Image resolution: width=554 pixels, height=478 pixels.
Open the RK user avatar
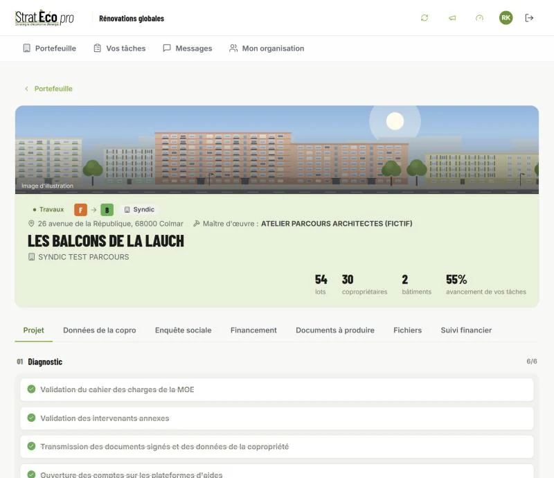pyautogui.click(x=506, y=18)
